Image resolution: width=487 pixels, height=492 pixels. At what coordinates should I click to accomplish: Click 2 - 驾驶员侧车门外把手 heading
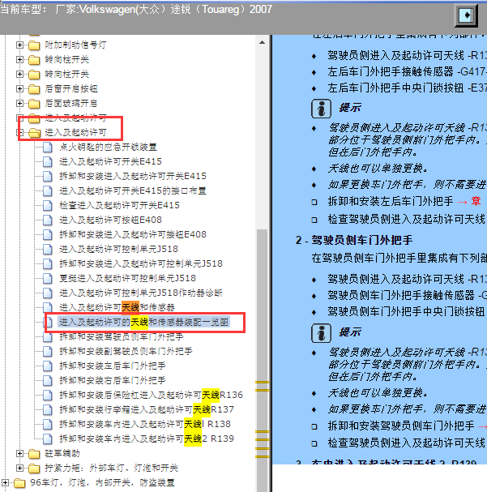point(354,241)
